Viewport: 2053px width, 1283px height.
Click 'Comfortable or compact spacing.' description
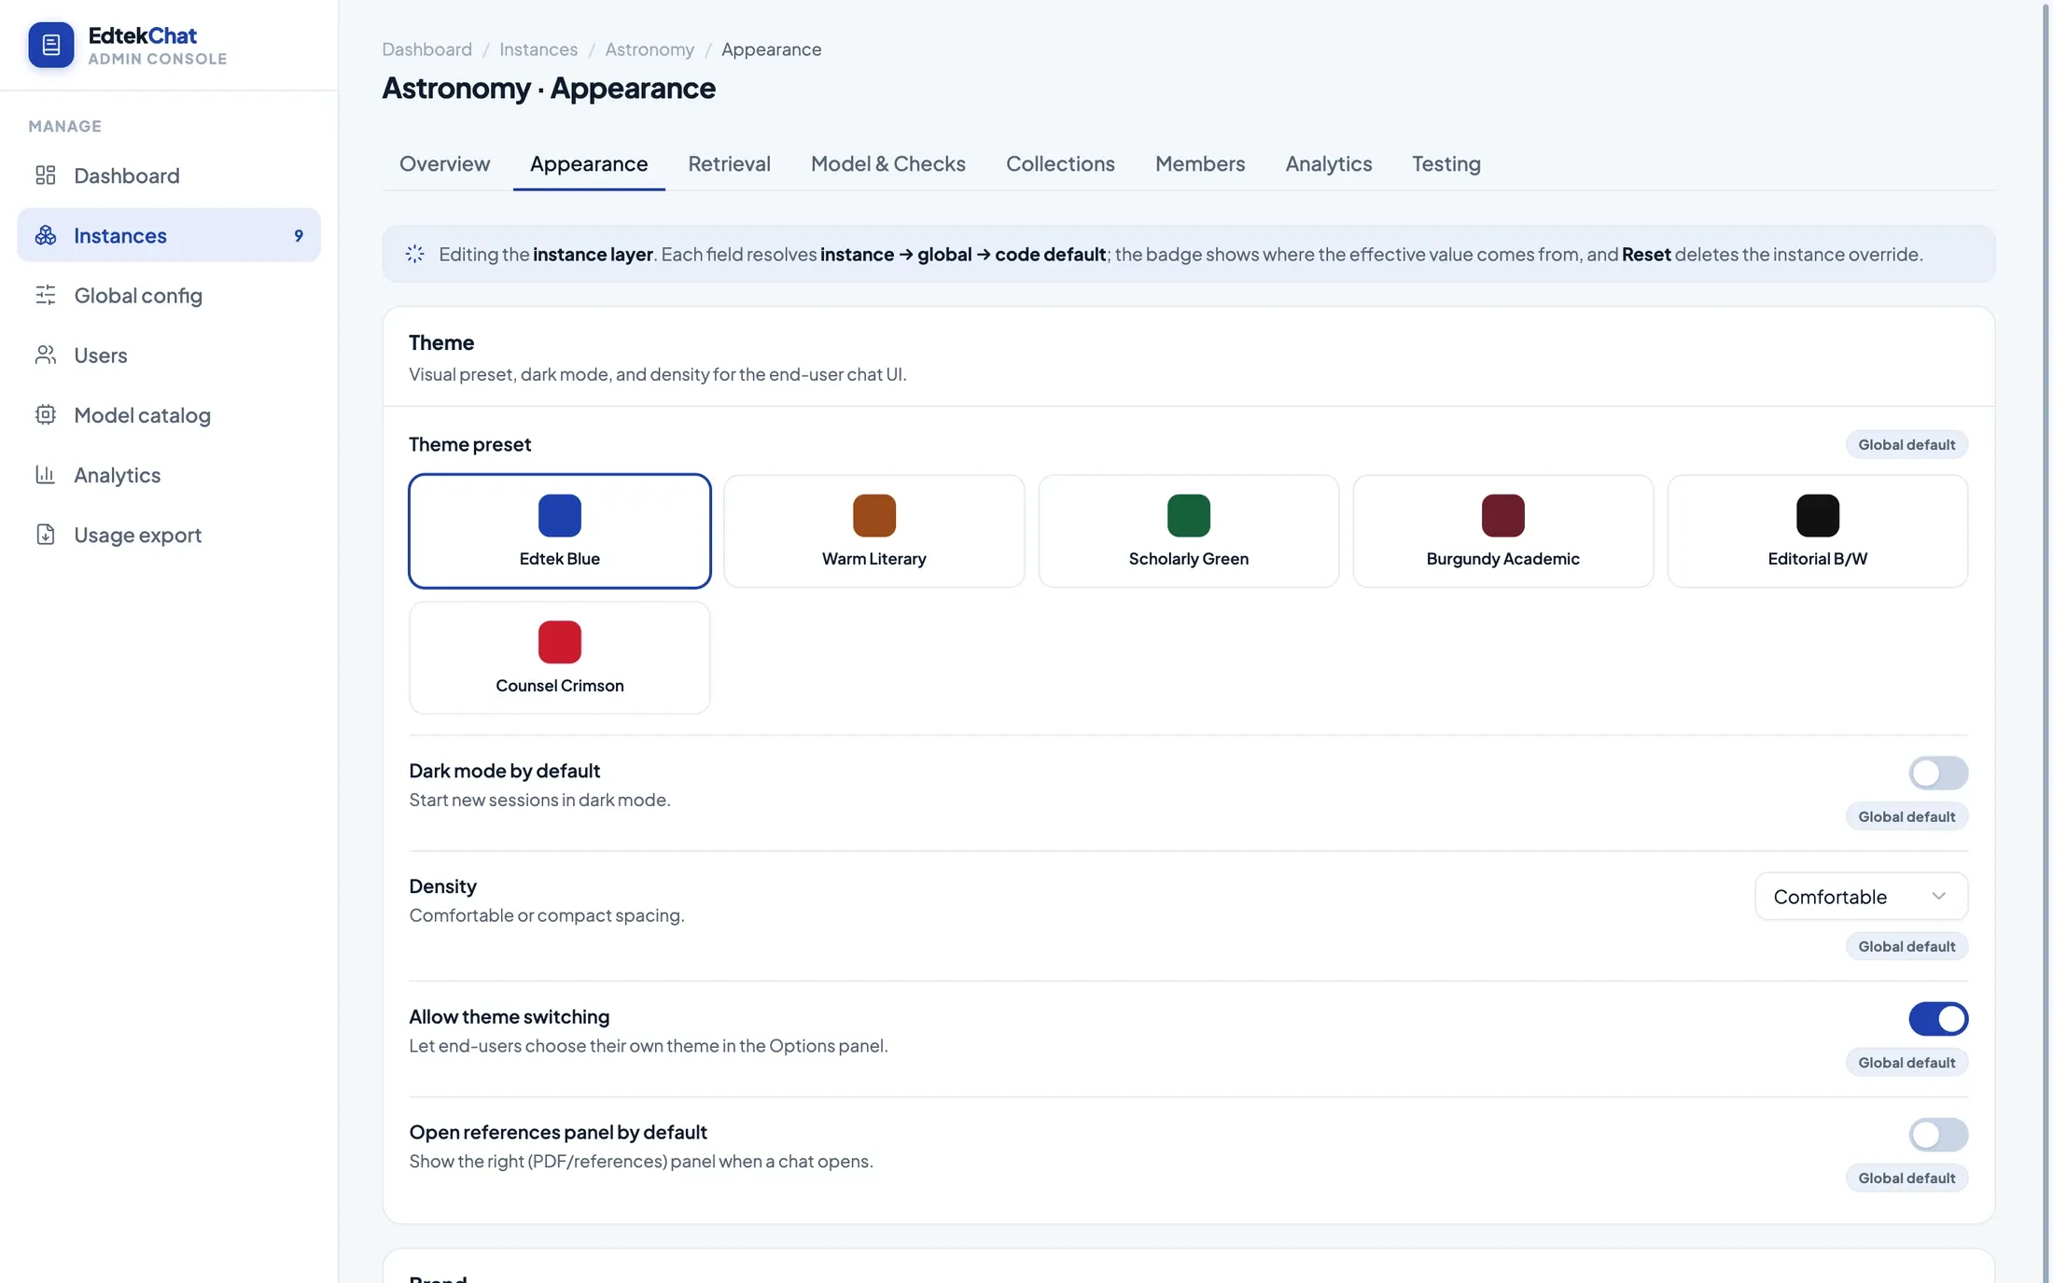point(547,915)
